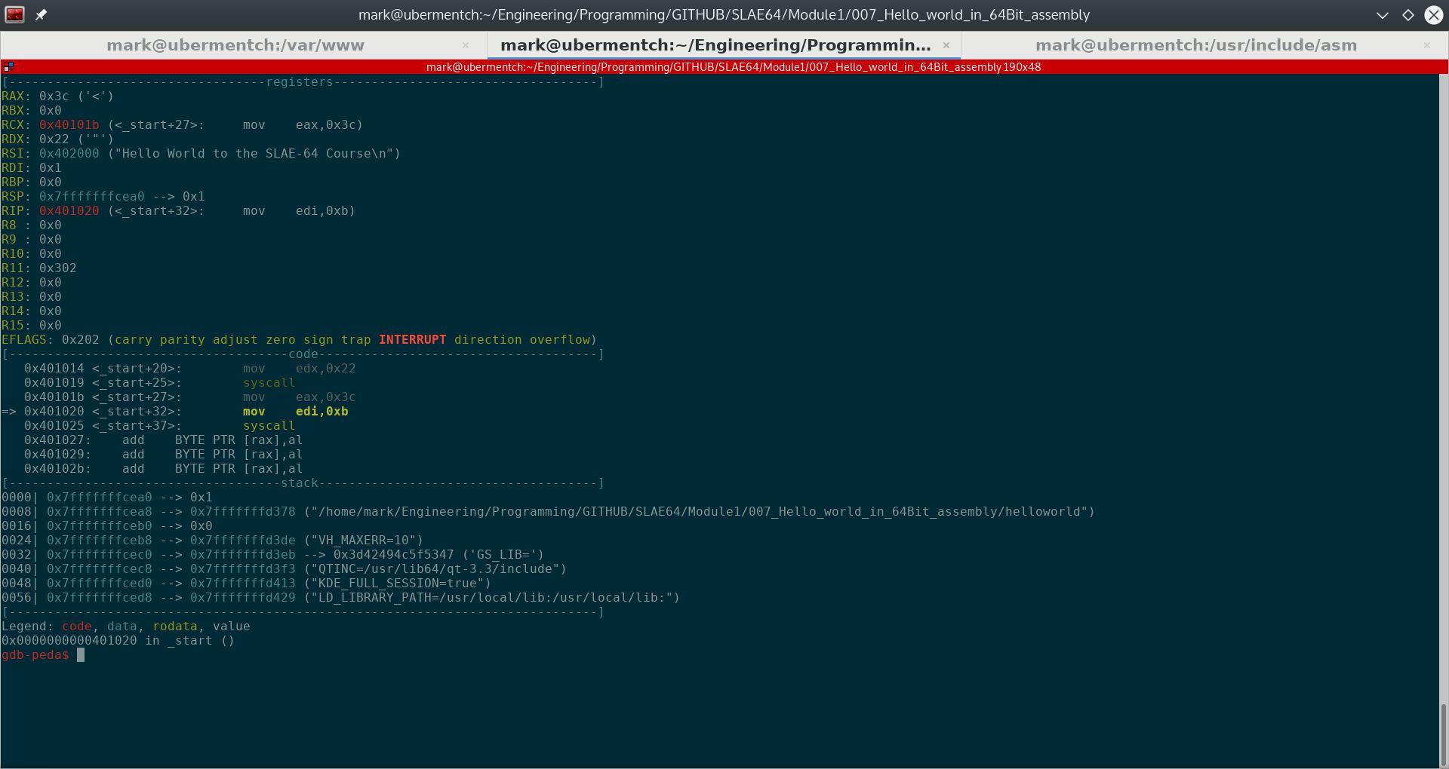The image size is (1449, 769).
Task: Toggle the pin window icon
Action: click(x=41, y=14)
